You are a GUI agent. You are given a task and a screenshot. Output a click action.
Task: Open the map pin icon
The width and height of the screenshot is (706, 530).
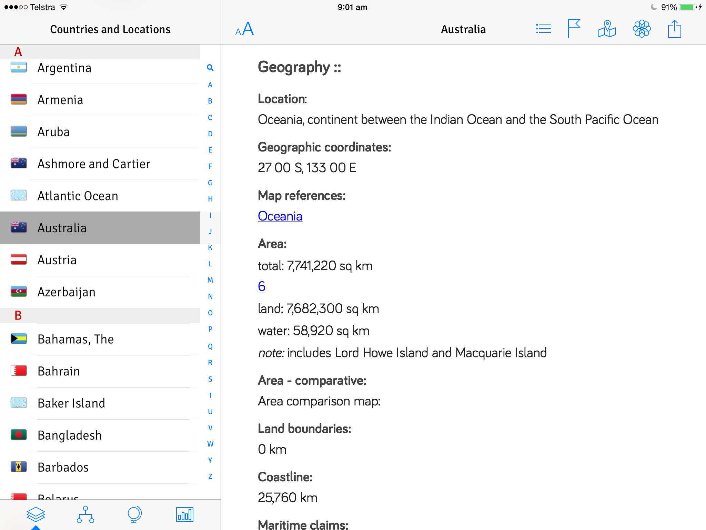pyautogui.click(x=607, y=29)
